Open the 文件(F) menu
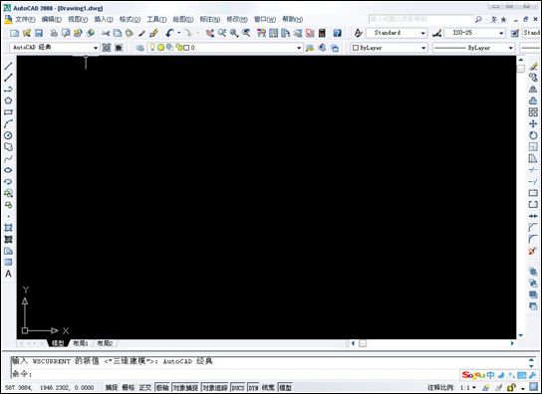Screen dimensions: 542x394 (x=25, y=19)
